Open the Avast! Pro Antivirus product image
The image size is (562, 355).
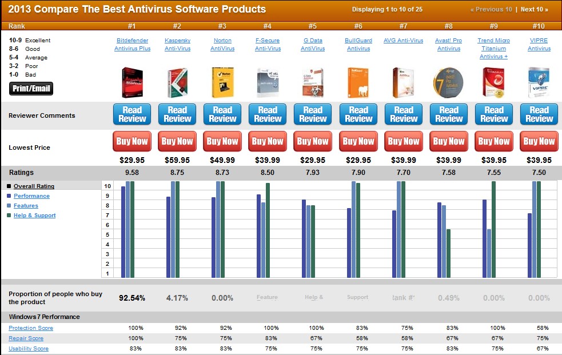pyautogui.click(x=449, y=82)
